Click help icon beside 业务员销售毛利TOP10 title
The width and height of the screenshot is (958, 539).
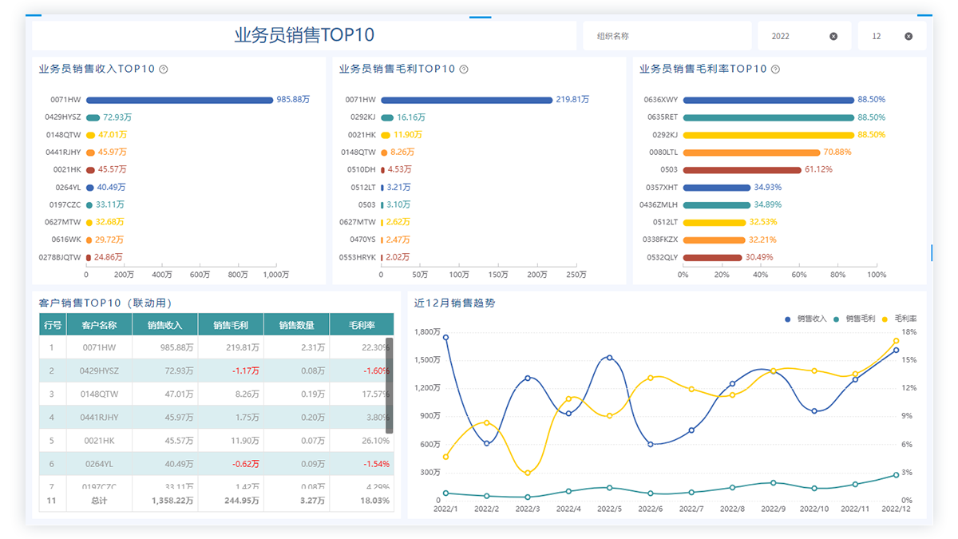(x=464, y=69)
